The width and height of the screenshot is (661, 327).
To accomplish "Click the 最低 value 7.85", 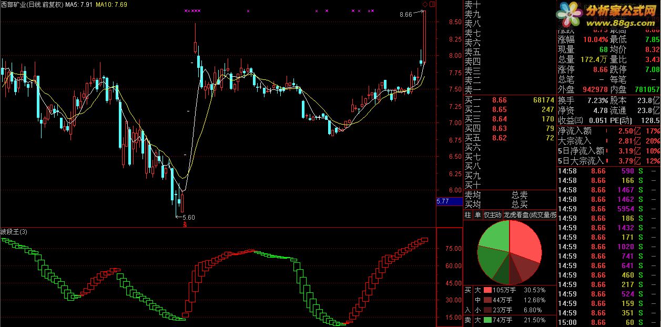I will pyautogui.click(x=652, y=39).
